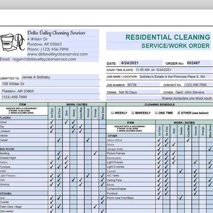Edit the CONTACT PH. field
The image size is (213, 213).
198,85
